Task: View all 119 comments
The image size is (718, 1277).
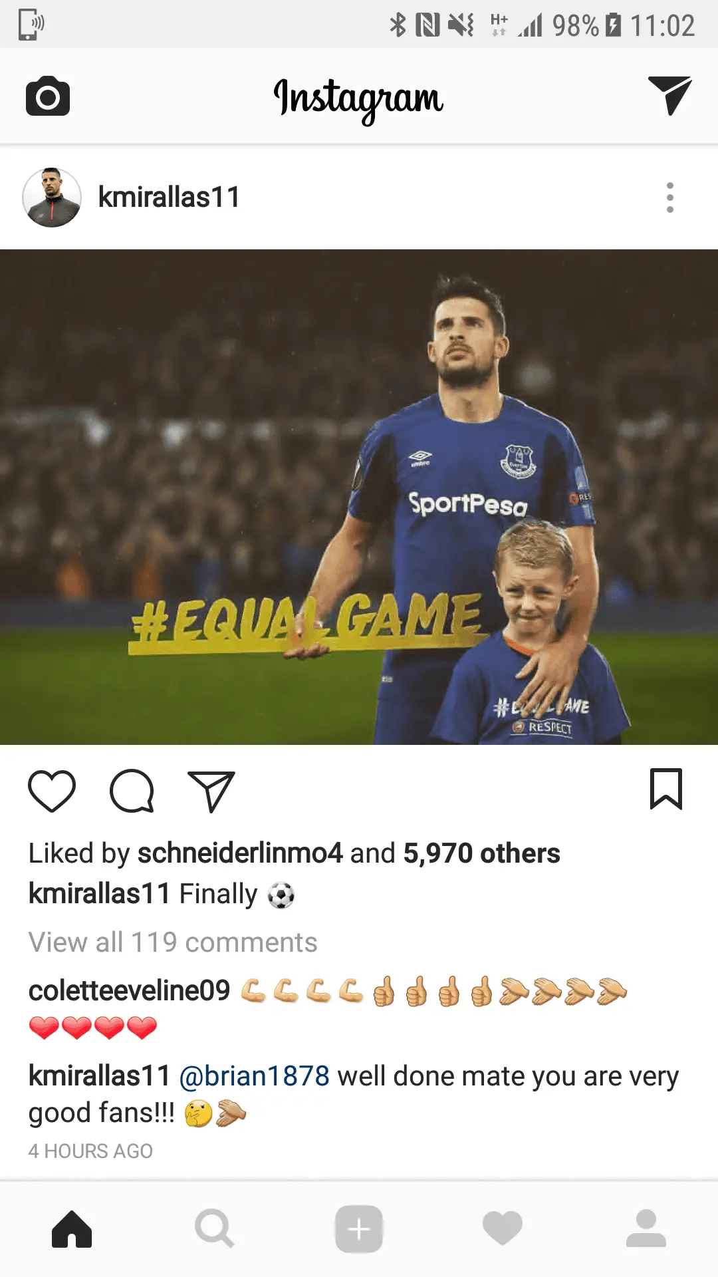Action: point(173,942)
